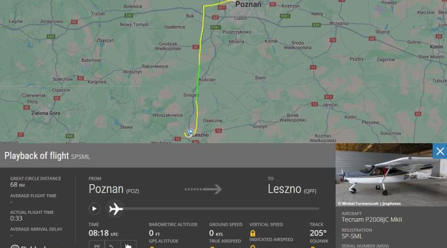Click the indicated airspeed lock icon
This screenshot has width=447, height=248.
[x=253, y=246]
